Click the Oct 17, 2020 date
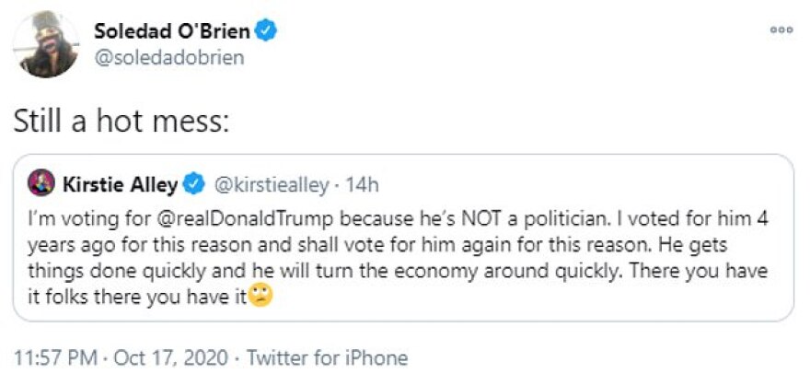 pyautogui.click(x=165, y=358)
